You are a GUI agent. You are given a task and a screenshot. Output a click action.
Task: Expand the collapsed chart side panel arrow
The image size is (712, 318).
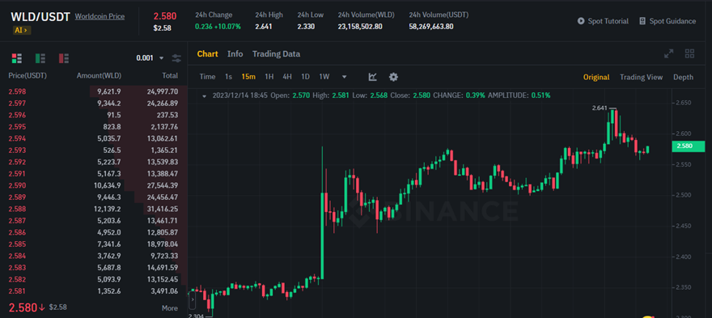coord(192,300)
